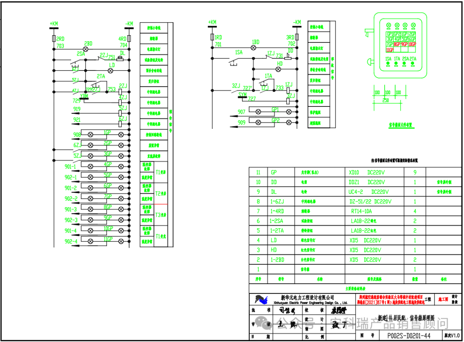This screenshot has width=464, height=342.
Task: Click terminal label 901-2
Action: (71, 188)
